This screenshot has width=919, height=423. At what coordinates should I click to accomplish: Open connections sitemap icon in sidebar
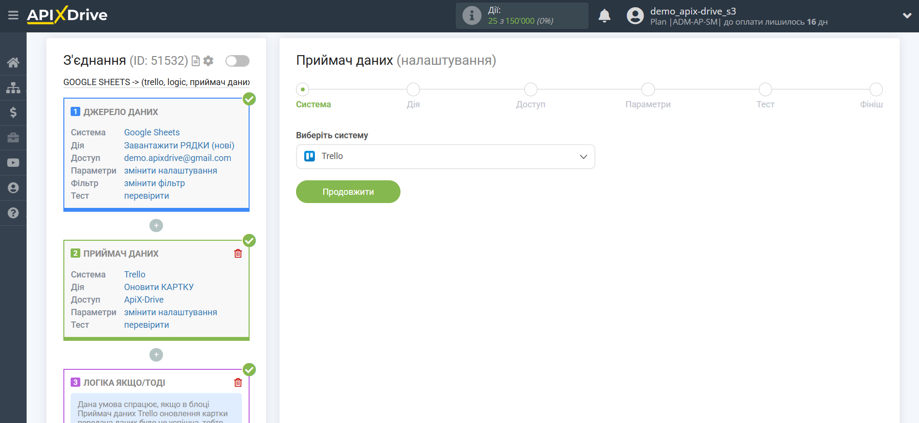click(13, 88)
